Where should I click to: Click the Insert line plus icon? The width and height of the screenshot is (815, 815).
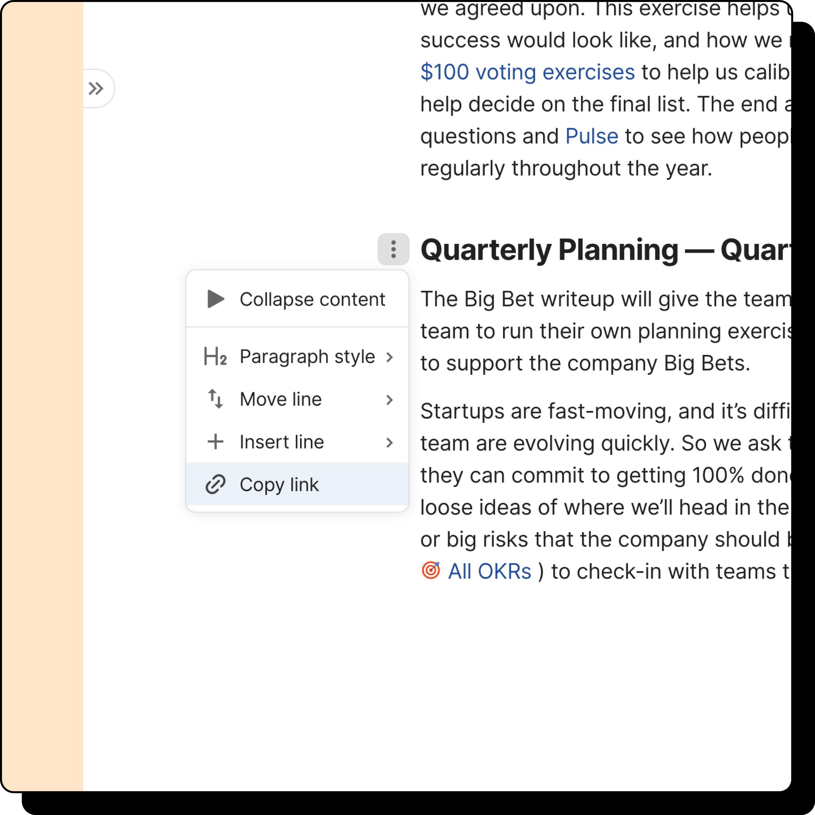tap(215, 442)
